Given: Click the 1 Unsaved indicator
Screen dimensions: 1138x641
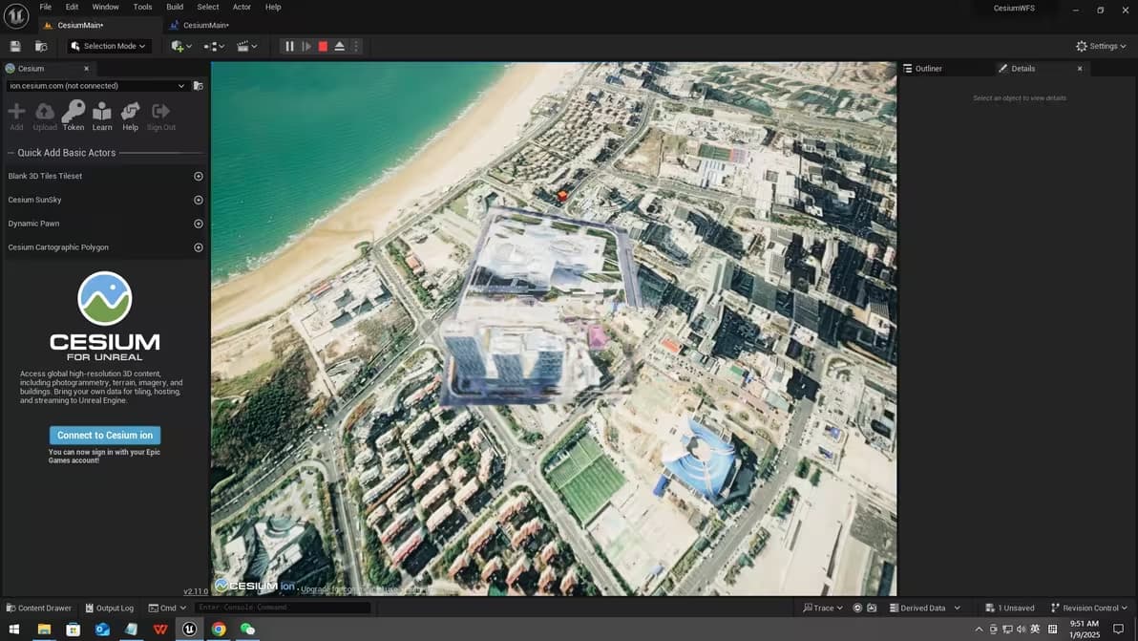Looking at the screenshot, I should (x=1009, y=608).
